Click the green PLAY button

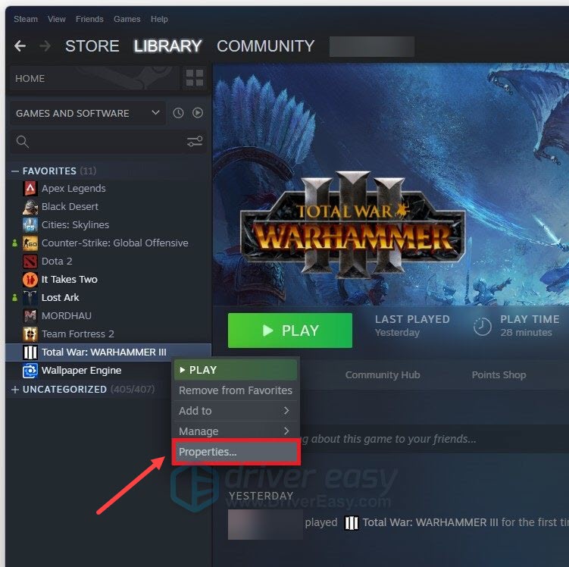tap(290, 330)
